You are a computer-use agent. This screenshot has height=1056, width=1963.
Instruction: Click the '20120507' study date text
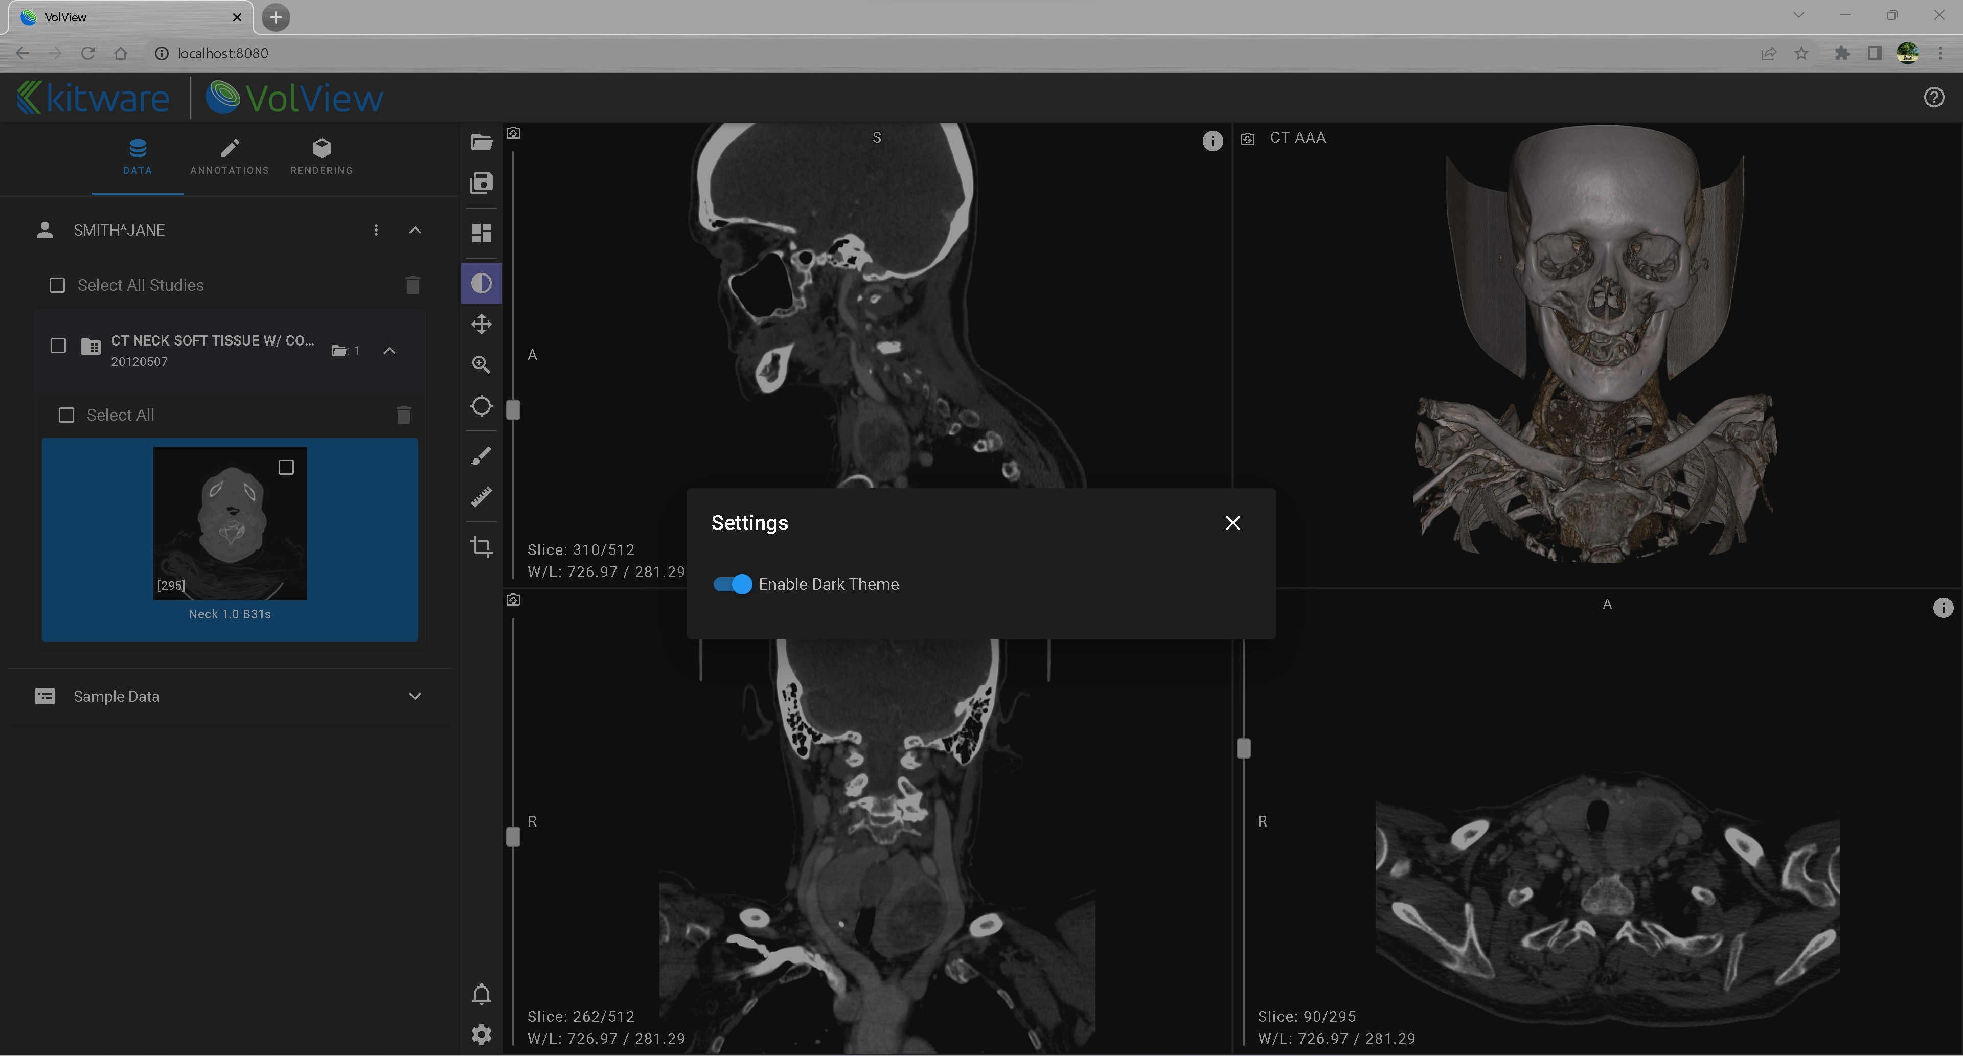point(140,362)
